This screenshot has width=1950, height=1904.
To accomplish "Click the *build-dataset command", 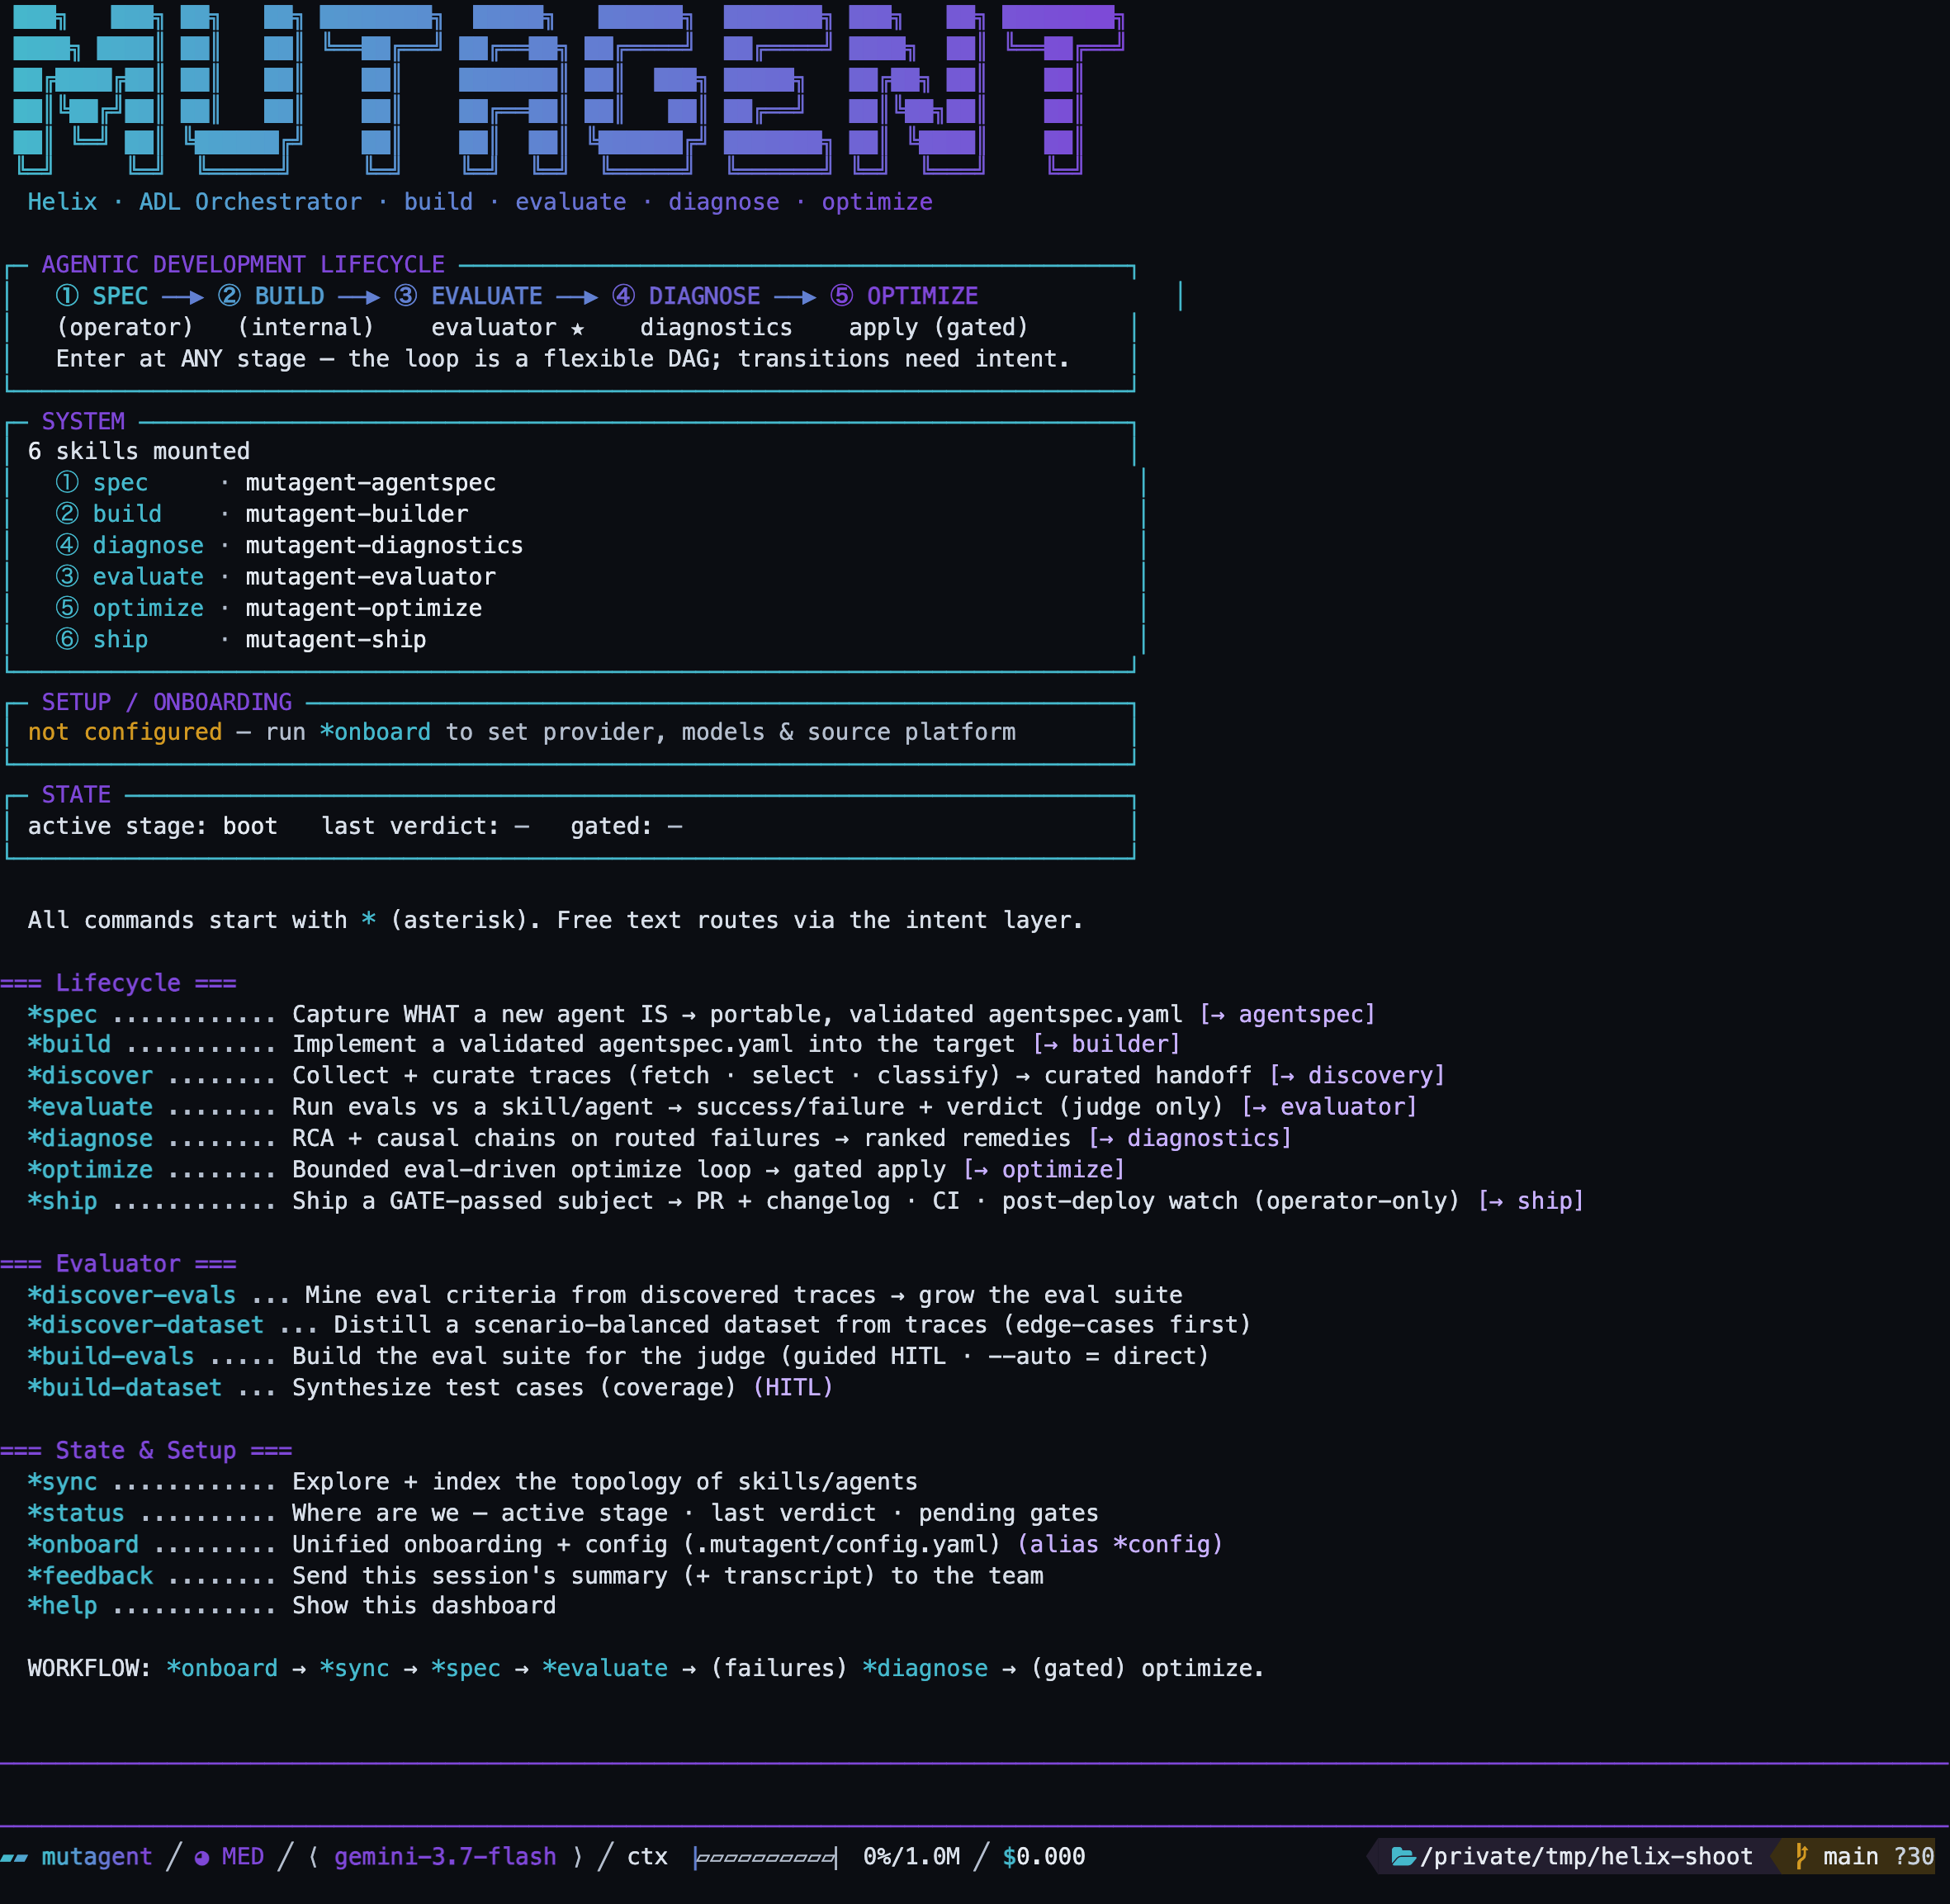I will [125, 1388].
